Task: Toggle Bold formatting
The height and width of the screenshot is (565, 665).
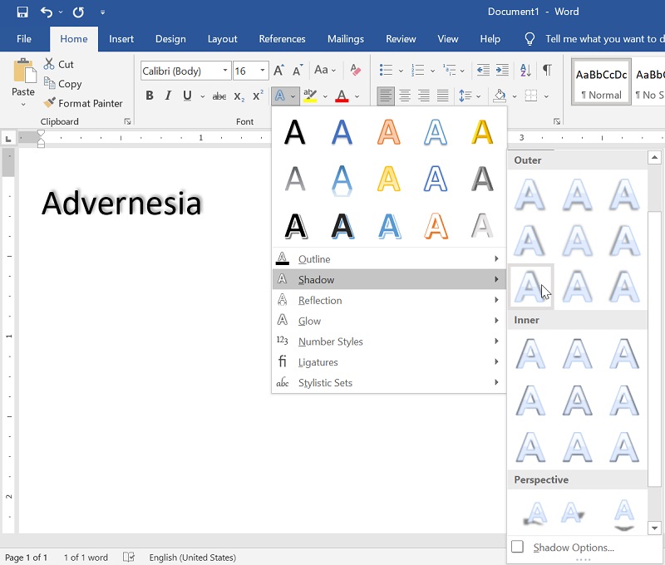Action: [150, 96]
